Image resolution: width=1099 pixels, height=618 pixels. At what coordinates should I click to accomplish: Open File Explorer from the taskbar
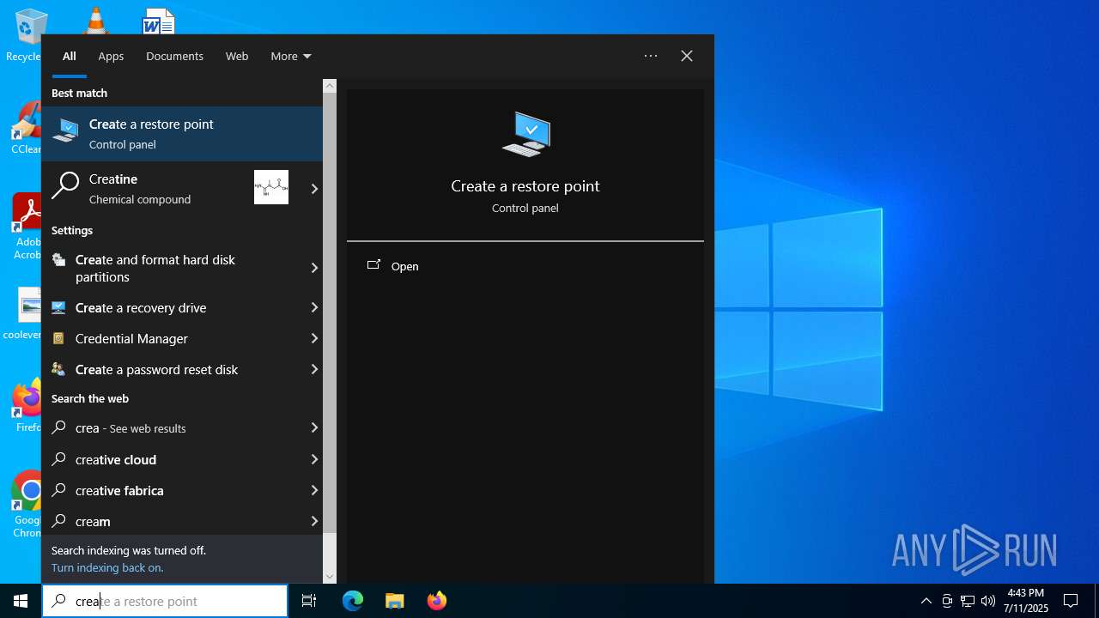coord(395,601)
